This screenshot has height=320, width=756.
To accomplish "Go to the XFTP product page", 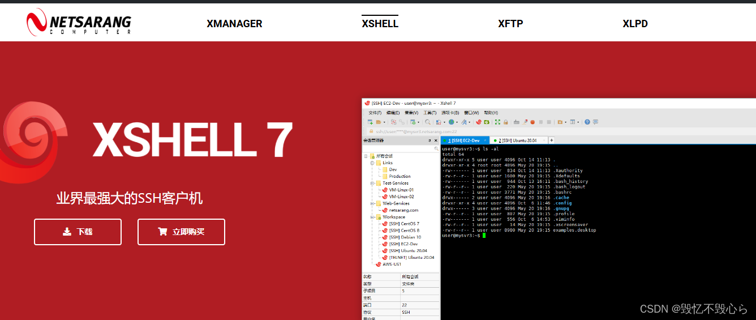I will (510, 24).
